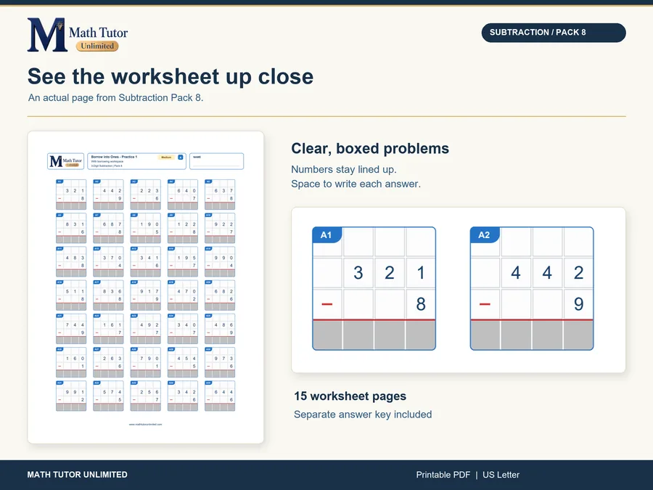Click the gold Unlimited badge under Math Tutor
Viewport: 653px width, 490px height.
click(x=97, y=46)
